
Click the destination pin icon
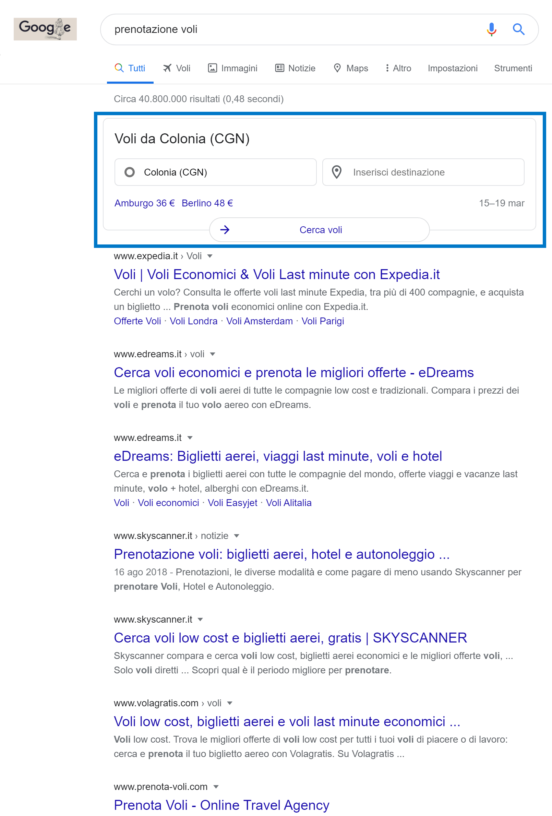point(336,172)
